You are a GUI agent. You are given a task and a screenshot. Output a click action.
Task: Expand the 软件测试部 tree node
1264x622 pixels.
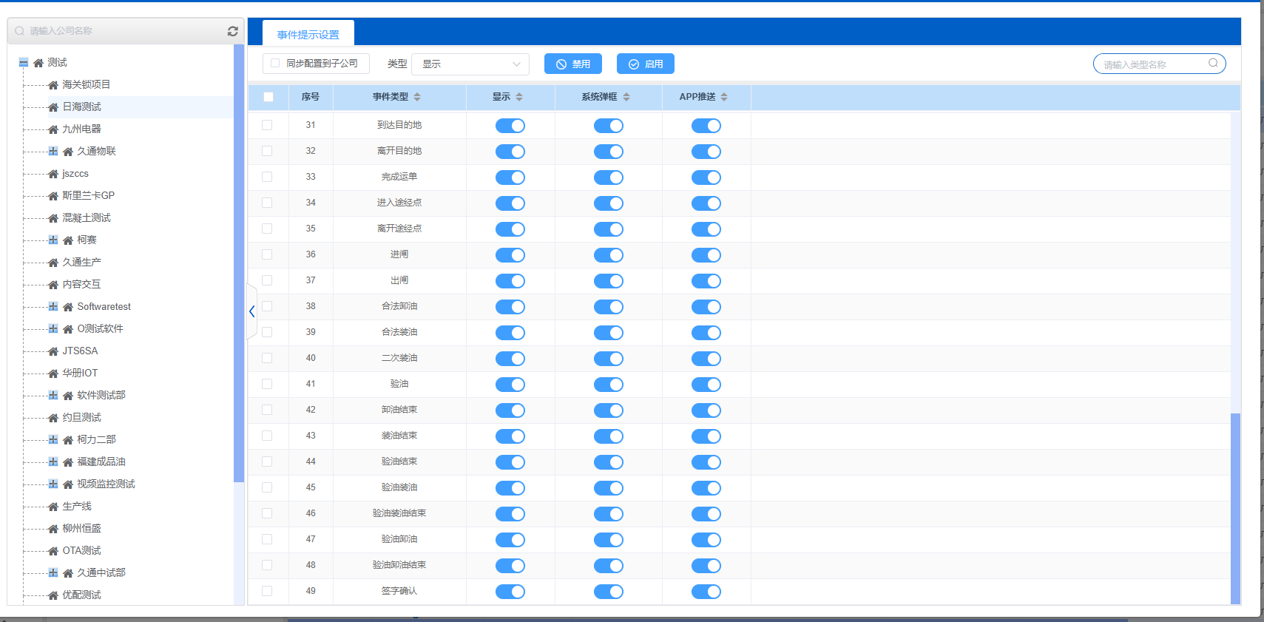(x=53, y=395)
